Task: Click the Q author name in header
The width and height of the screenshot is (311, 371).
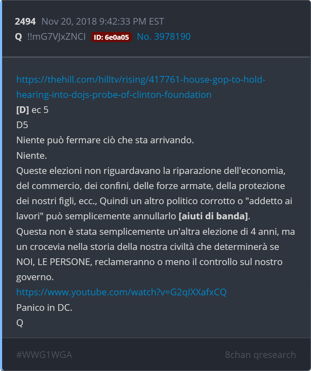Action: click(18, 37)
